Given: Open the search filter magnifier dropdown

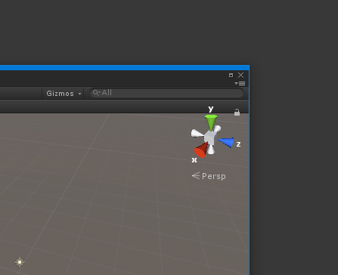Looking at the screenshot, I should (x=97, y=93).
